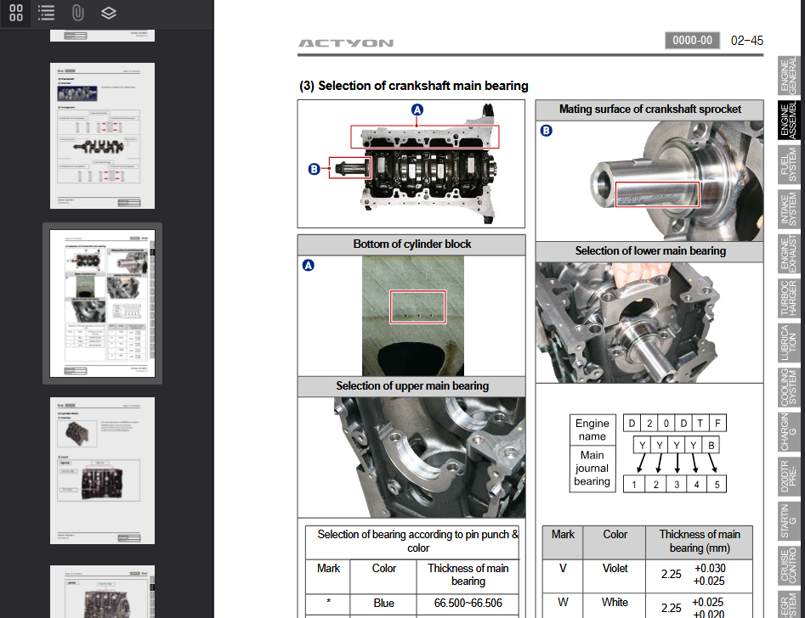Click the 'Bottom of cylinder block' caption

pos(411,244)
